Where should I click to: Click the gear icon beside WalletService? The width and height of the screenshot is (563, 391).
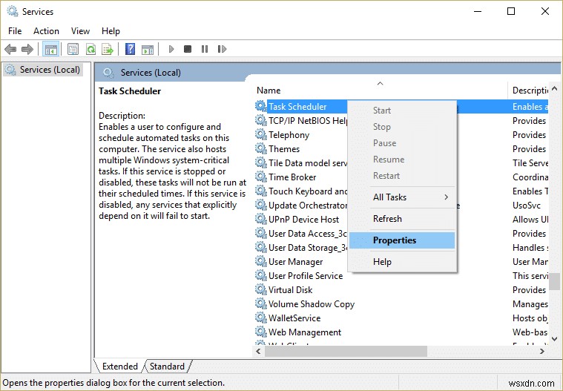click(260, 318)
